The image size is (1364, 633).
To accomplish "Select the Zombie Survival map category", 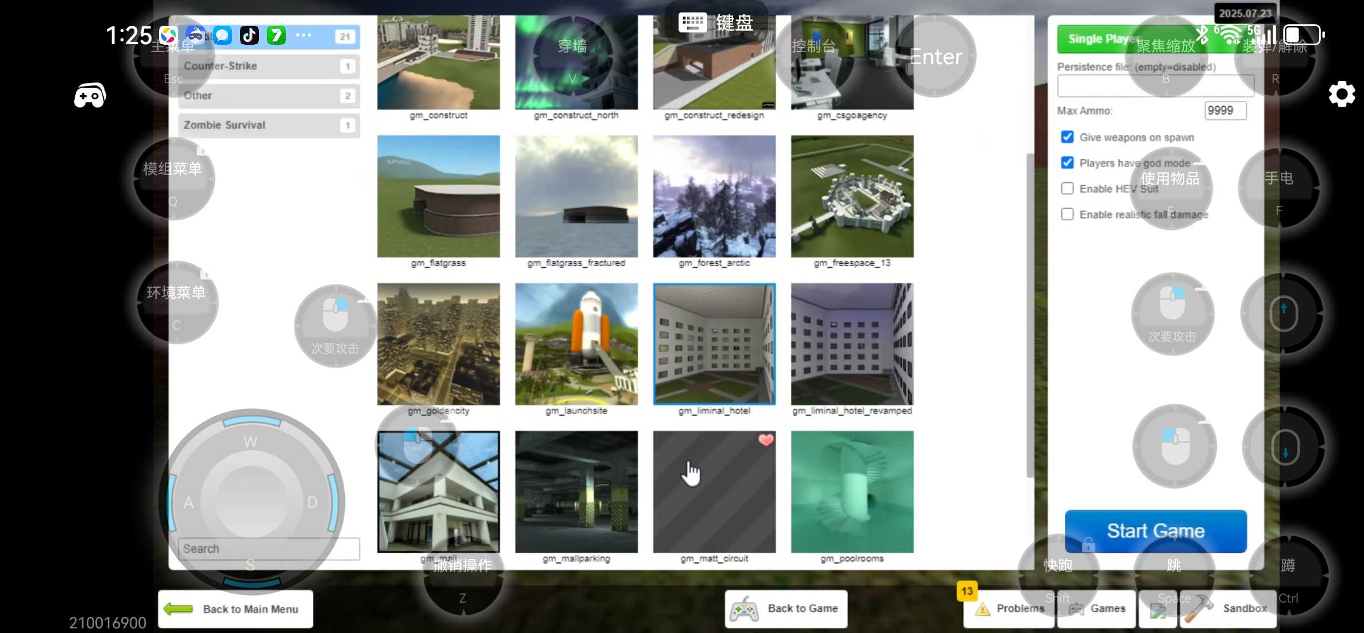I will tap(269, 125).
